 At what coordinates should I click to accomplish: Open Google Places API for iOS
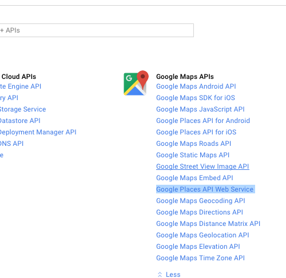196,132
